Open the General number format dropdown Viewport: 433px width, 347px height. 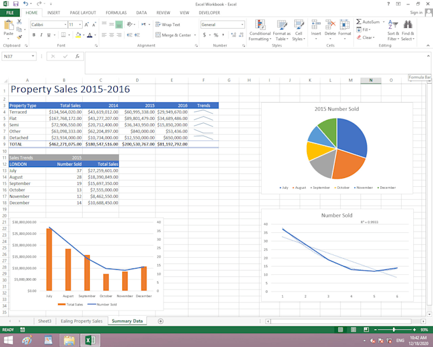[242, 25]
